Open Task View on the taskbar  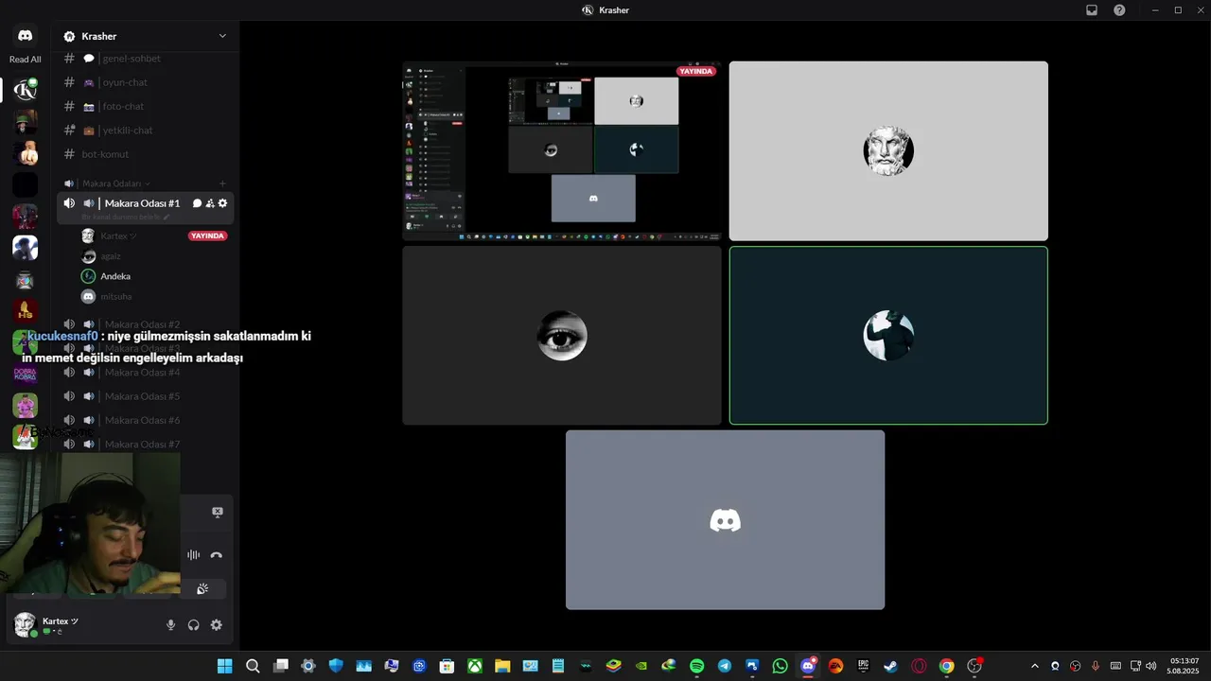click(280, 666)
